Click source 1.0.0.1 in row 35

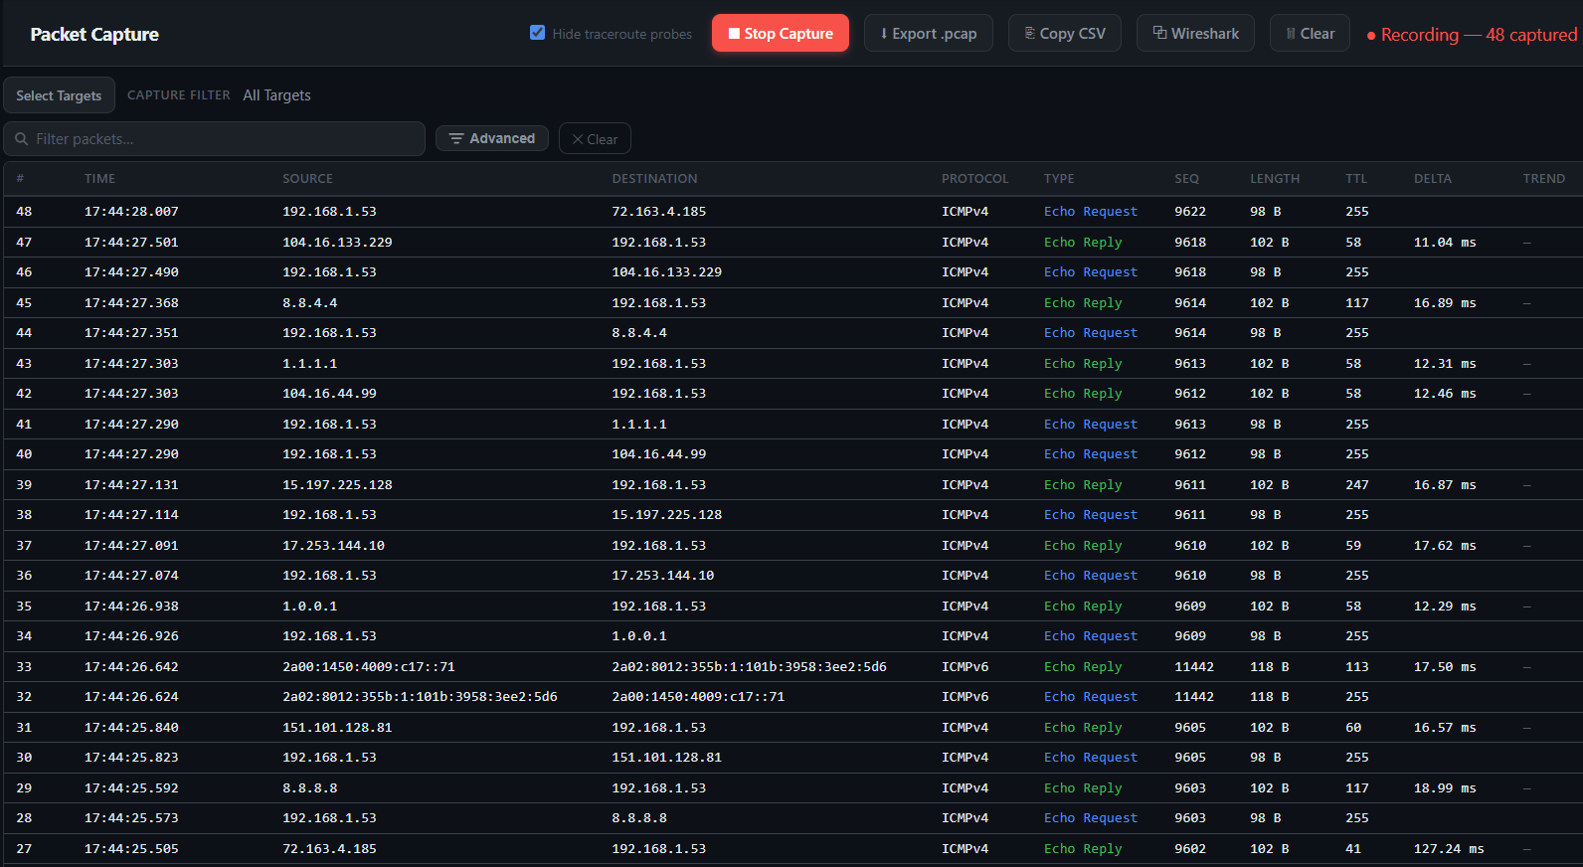[x=310, y=607]
